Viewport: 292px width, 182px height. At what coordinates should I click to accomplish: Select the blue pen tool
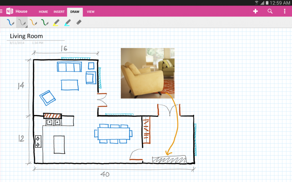[x=10, y=22]
